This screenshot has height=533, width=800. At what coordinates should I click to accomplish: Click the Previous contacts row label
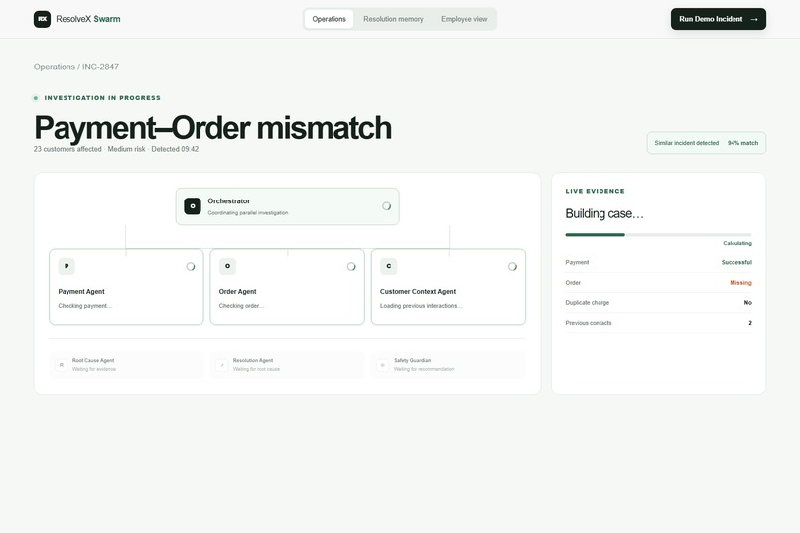click(589, 323)
